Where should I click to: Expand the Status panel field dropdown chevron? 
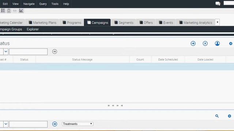pyautogui.click(x=6, y=52)
